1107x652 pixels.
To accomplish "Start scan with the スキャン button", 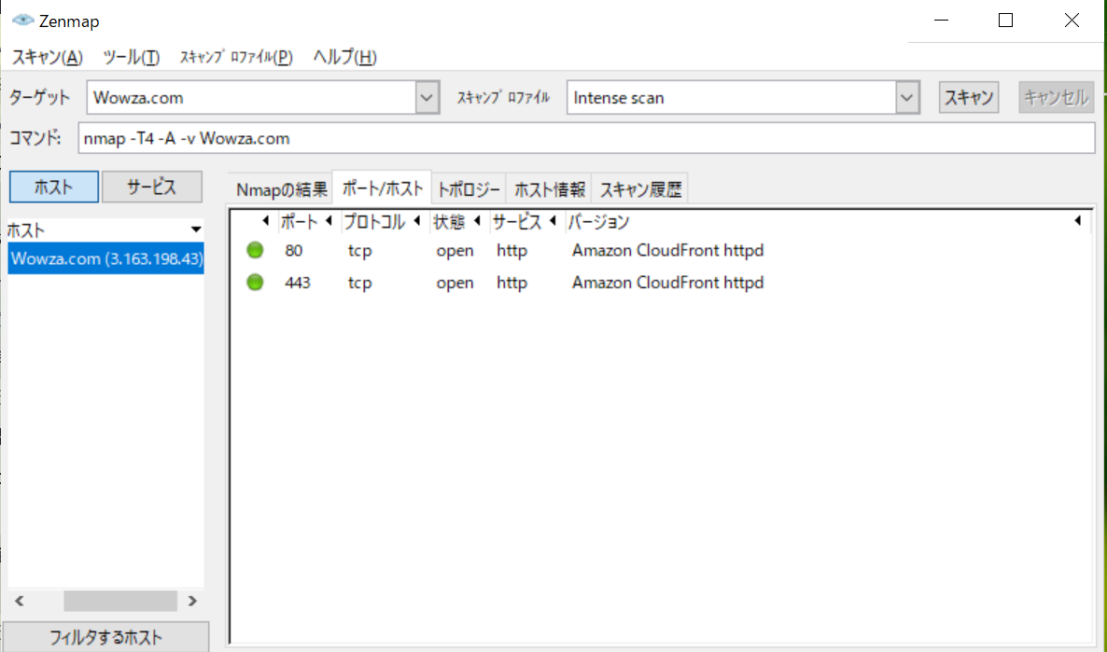I will tap(969, 97).
